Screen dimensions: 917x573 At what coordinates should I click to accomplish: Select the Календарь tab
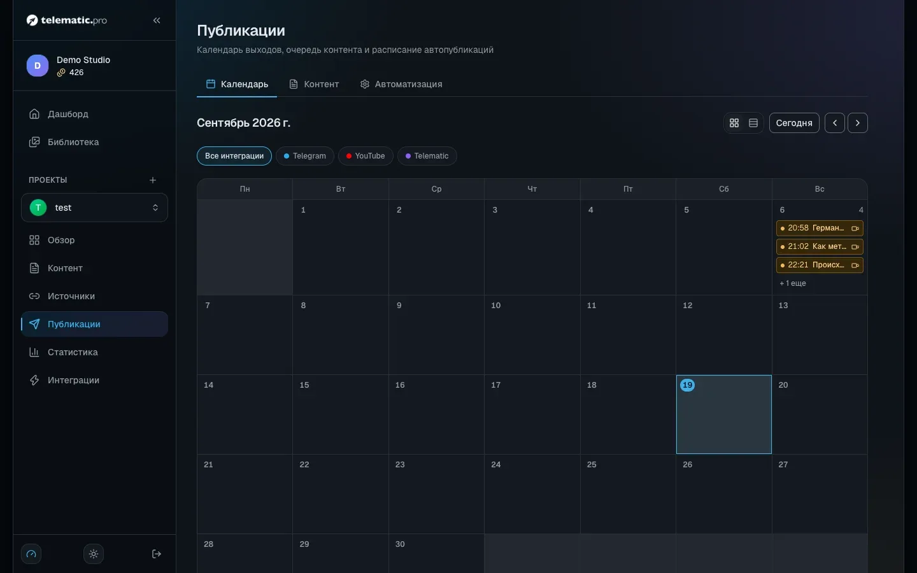237,84
